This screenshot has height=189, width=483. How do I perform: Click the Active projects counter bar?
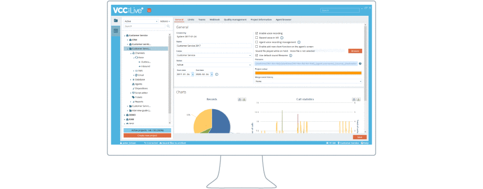click(x=147, y=131)
